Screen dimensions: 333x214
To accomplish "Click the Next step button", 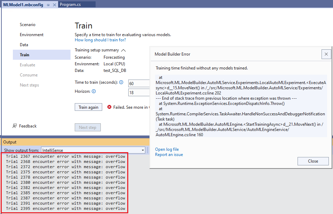I will (x=88, y=127).
